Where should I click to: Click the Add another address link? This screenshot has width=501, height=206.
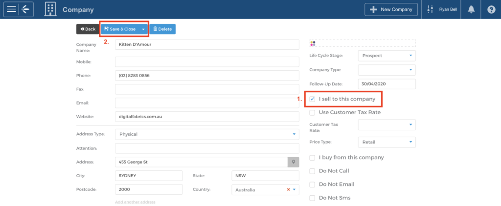(x=135, y=202)
